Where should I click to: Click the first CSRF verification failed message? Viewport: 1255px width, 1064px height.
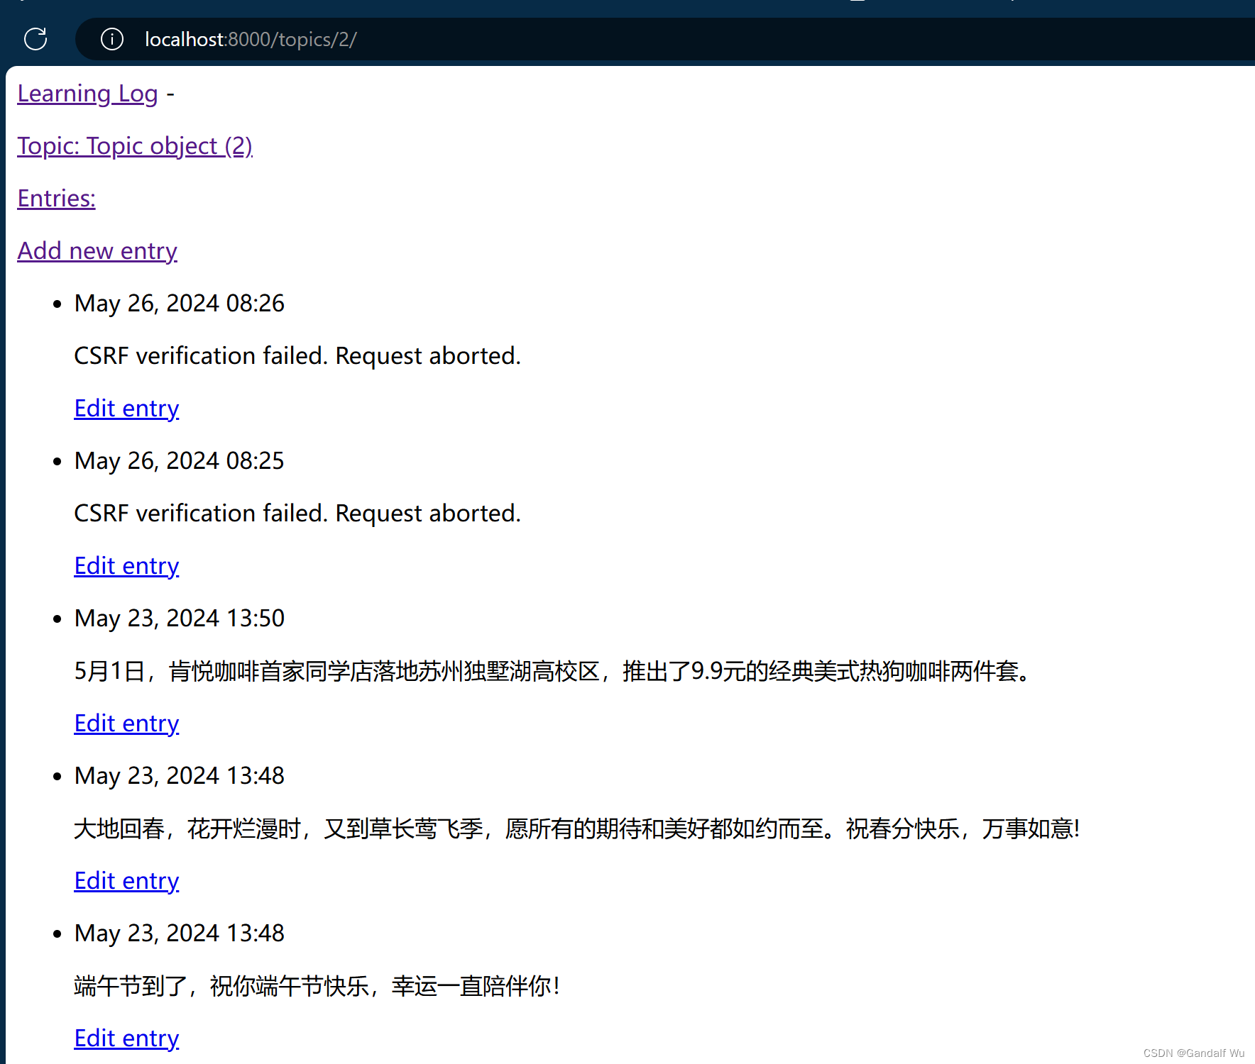click(297, 355)
